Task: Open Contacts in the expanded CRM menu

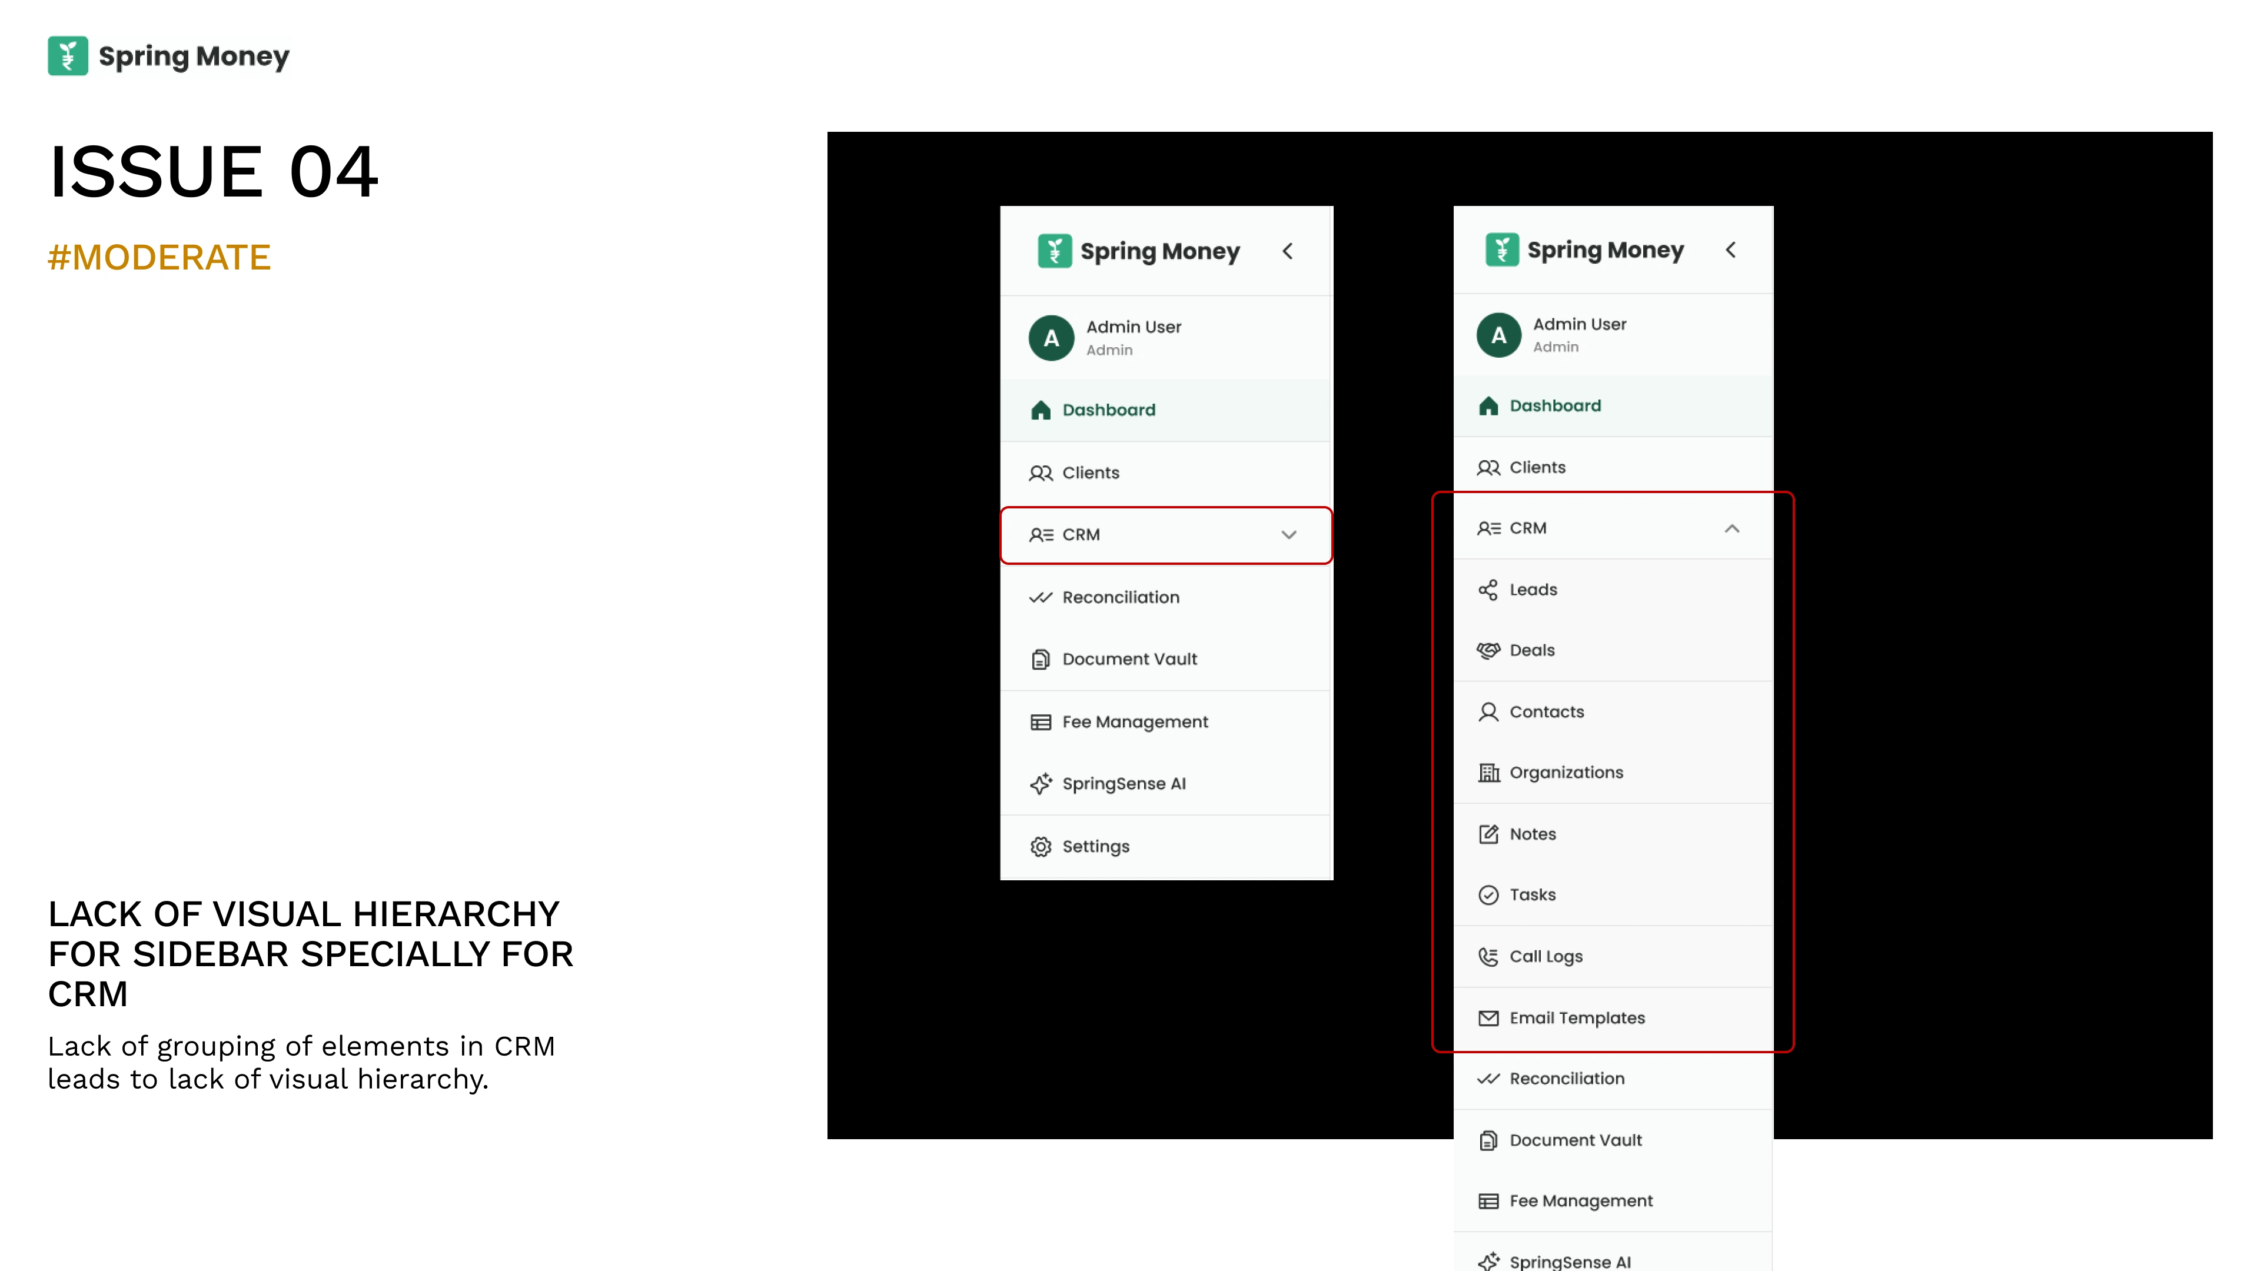Action: [1546, 711]
